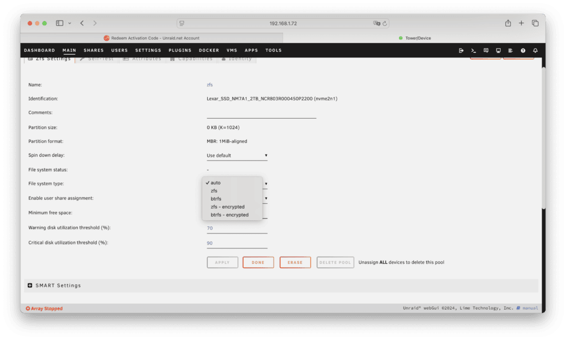Open the Safari sidebar chevron menu

click(x=70, y=23)
